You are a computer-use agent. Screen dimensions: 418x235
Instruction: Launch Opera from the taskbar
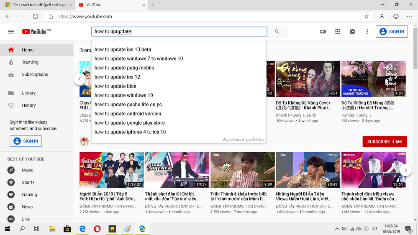pos(97,229)
